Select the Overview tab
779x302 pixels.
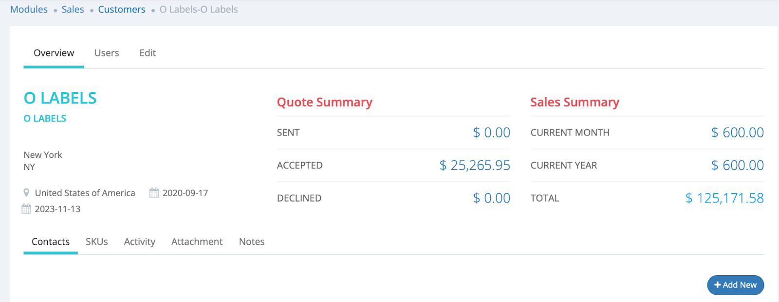54,53
